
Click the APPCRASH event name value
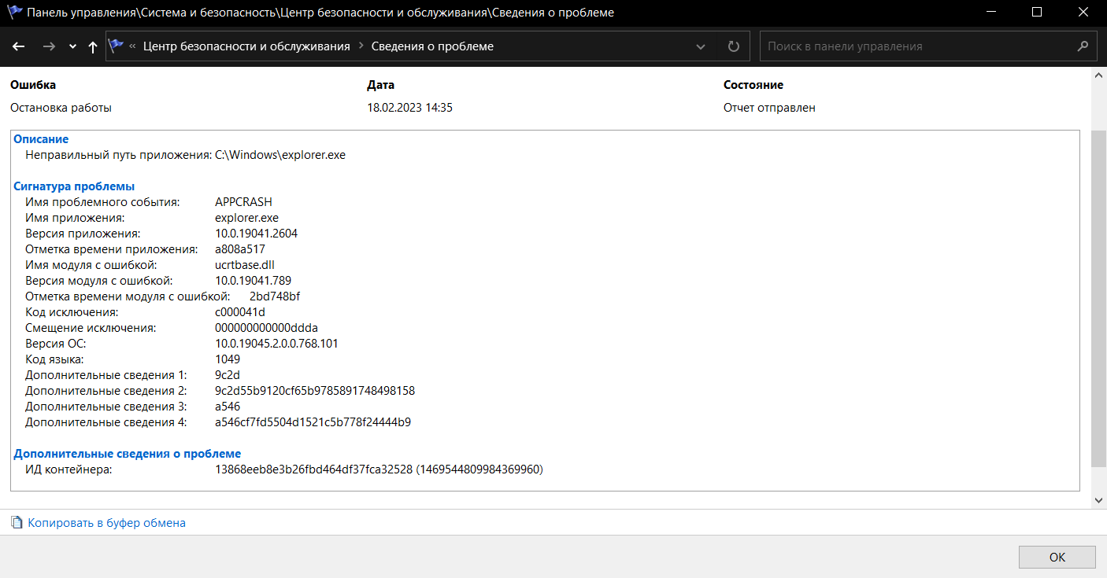coord(243,202)
